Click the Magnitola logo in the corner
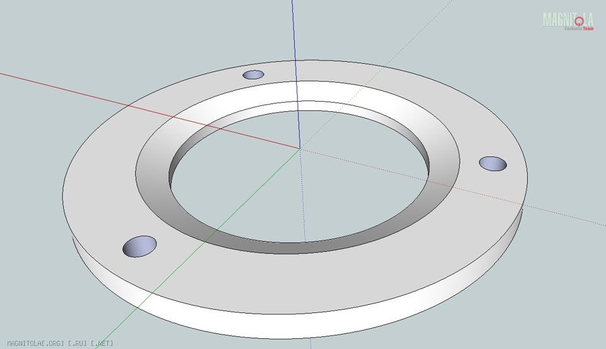606x349 pixels. 567,20
